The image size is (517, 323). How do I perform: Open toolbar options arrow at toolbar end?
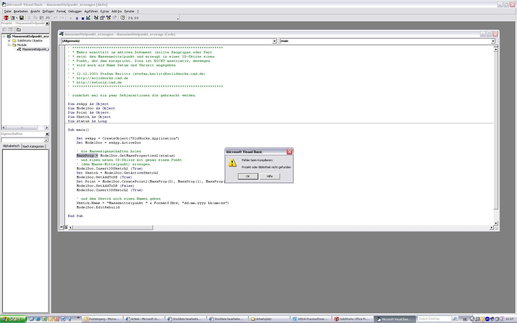[178, 19]
